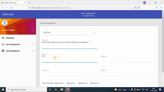Select the Admin | Online Quiz browser tab

13,3
